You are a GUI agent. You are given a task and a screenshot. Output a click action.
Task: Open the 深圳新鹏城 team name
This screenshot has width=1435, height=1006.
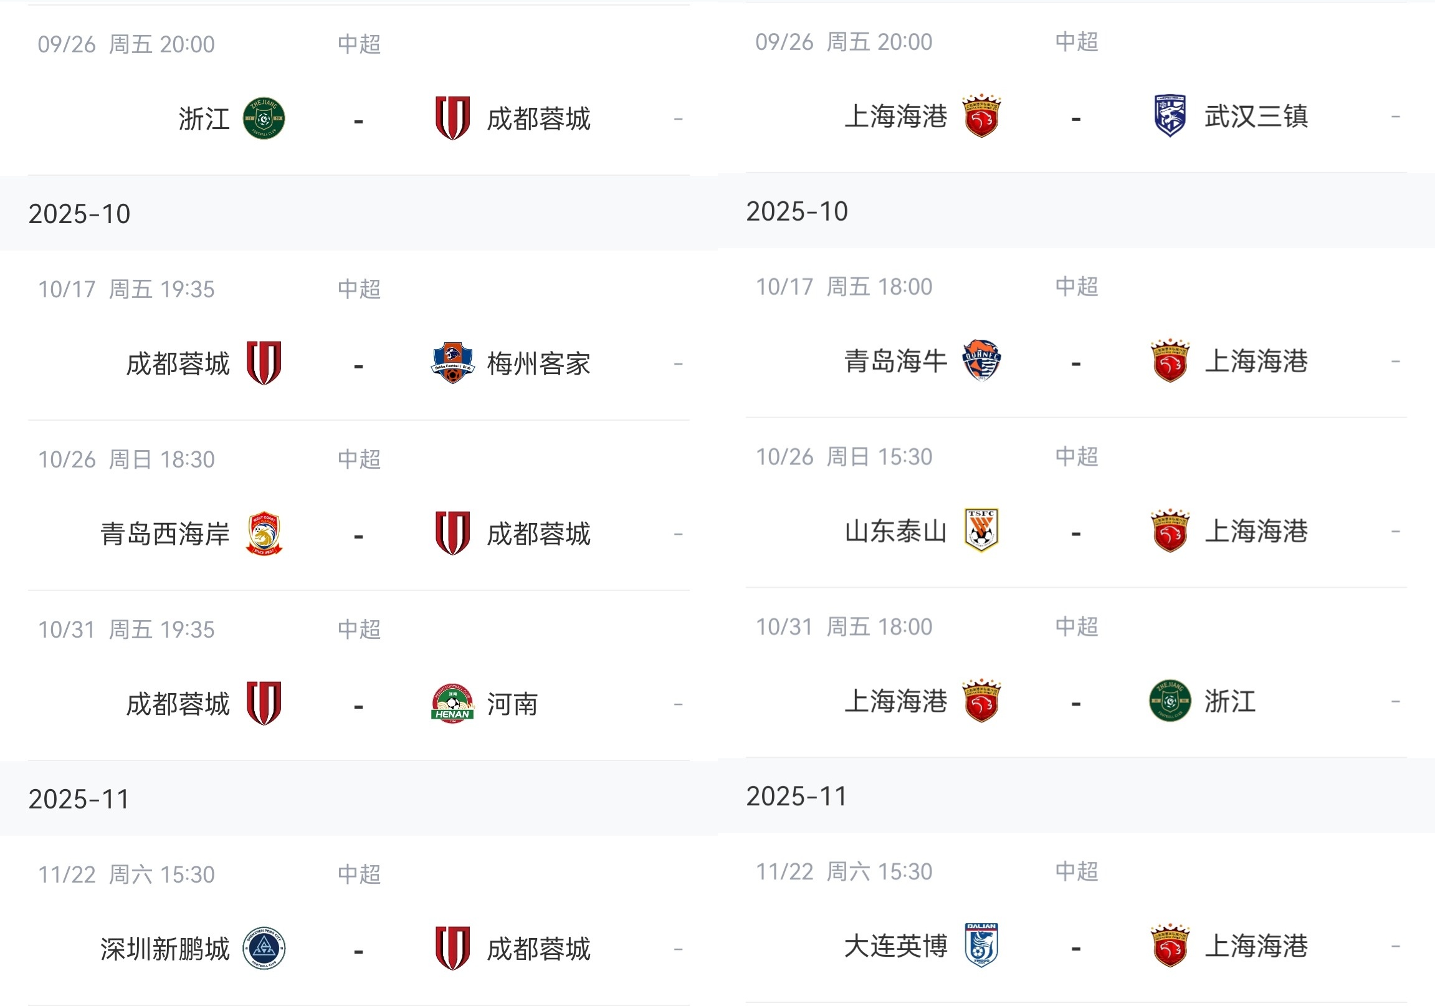pos(165,949)
